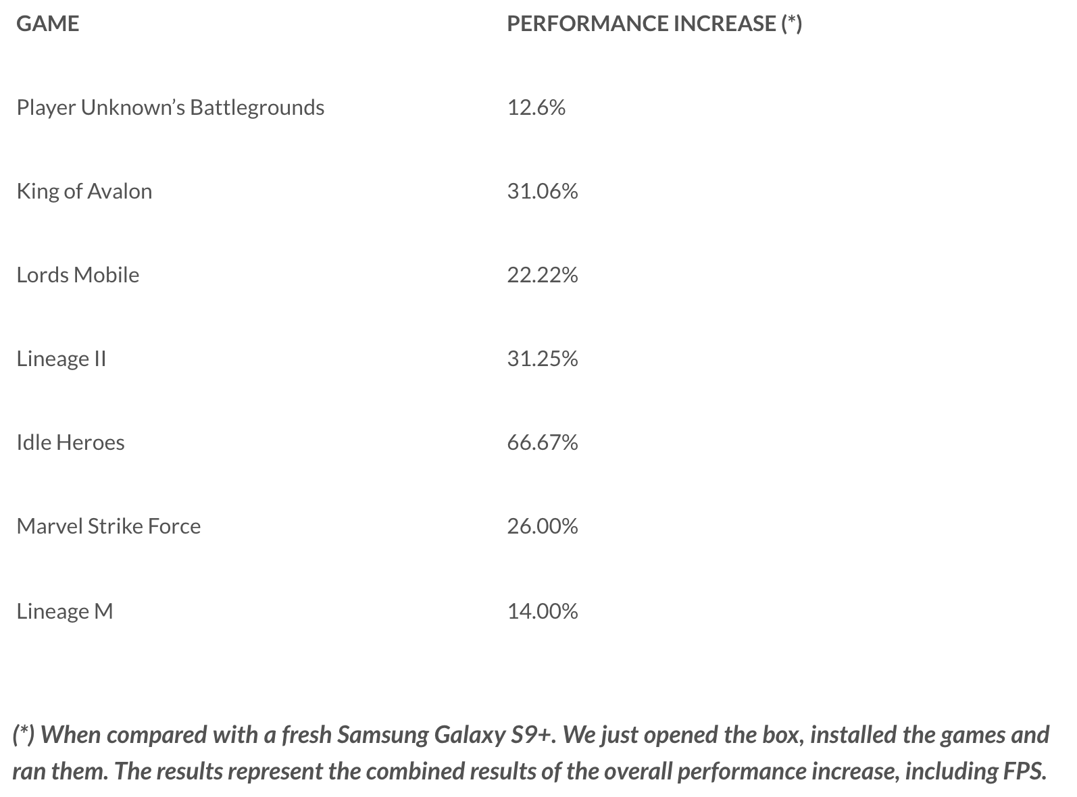Click the footnote mentioning Samsung Galaxy S9+

[x=531, y=734]
